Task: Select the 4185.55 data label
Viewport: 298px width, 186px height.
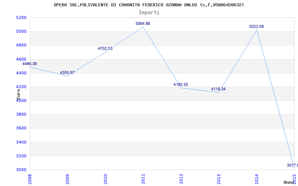Action: (181, 84)
